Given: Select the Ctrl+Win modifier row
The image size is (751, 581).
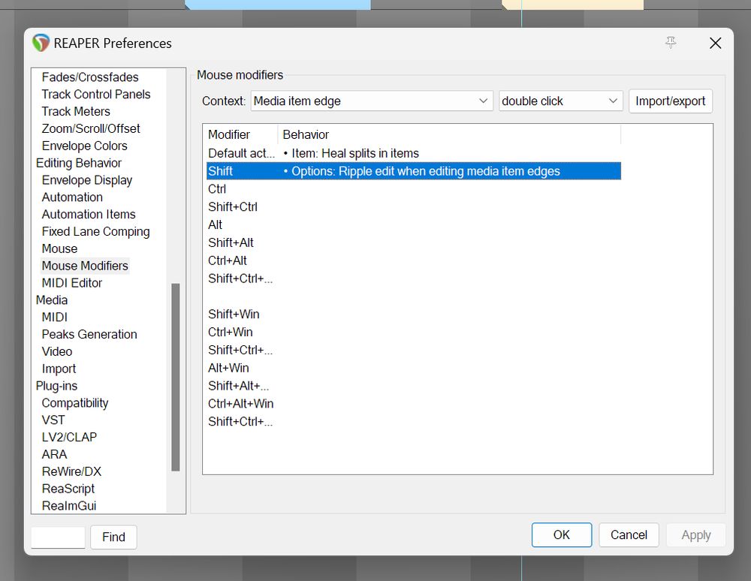Looking at the screenshot, I should (414, 332).
